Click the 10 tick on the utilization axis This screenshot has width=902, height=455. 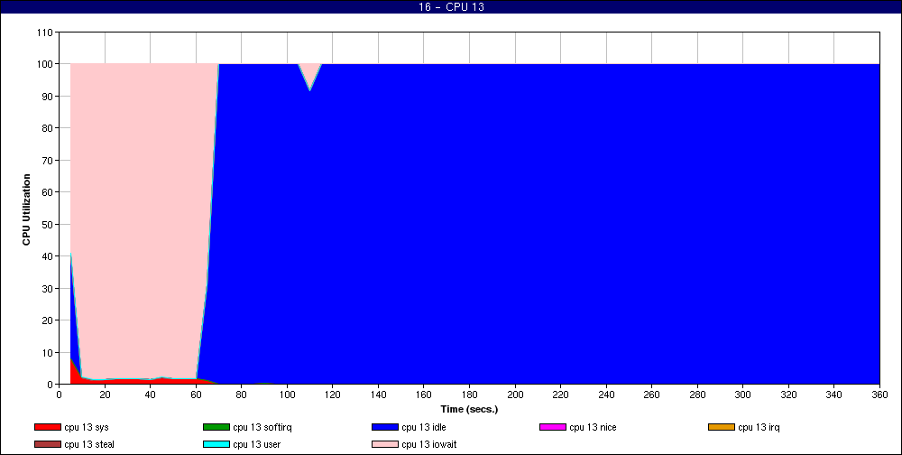point(49,352)
